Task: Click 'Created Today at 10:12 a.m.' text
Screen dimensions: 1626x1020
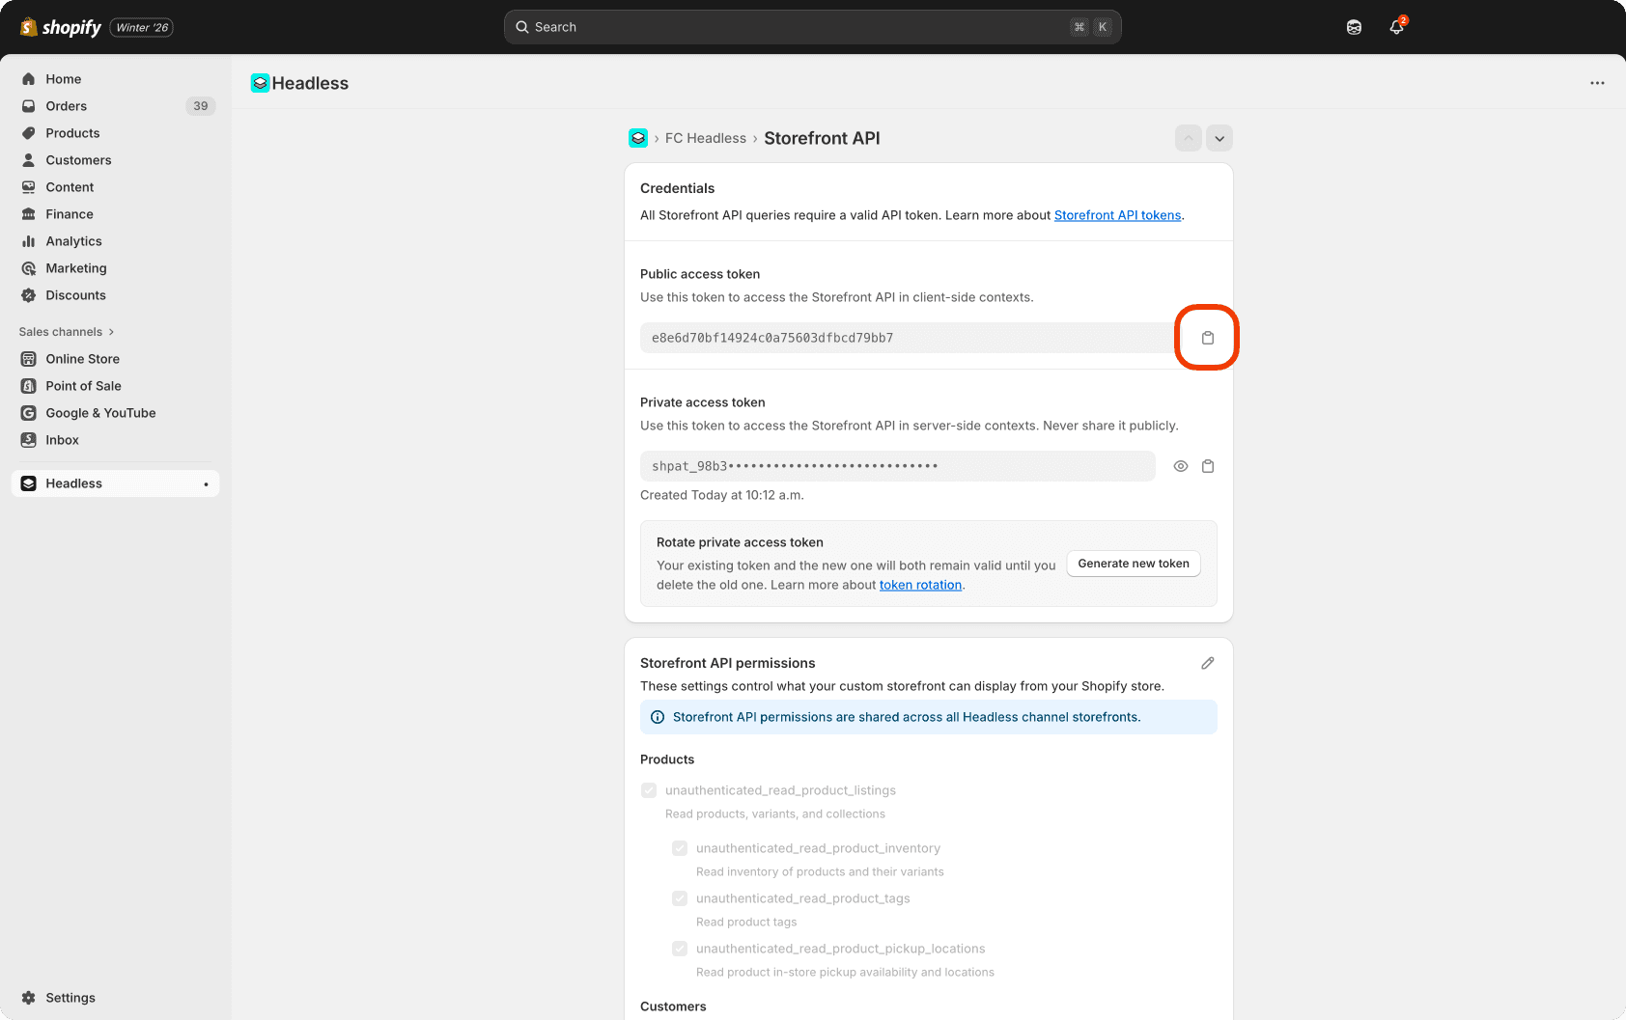Action: pyautogui.click(x=721, y=495)
